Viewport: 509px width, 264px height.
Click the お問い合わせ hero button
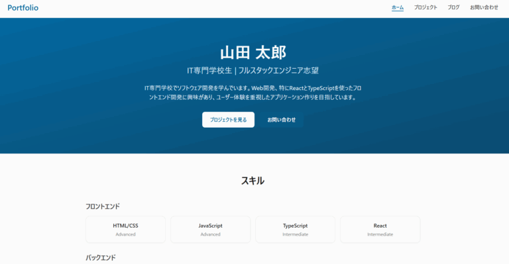pyautogui.click(x=282, y=120)
